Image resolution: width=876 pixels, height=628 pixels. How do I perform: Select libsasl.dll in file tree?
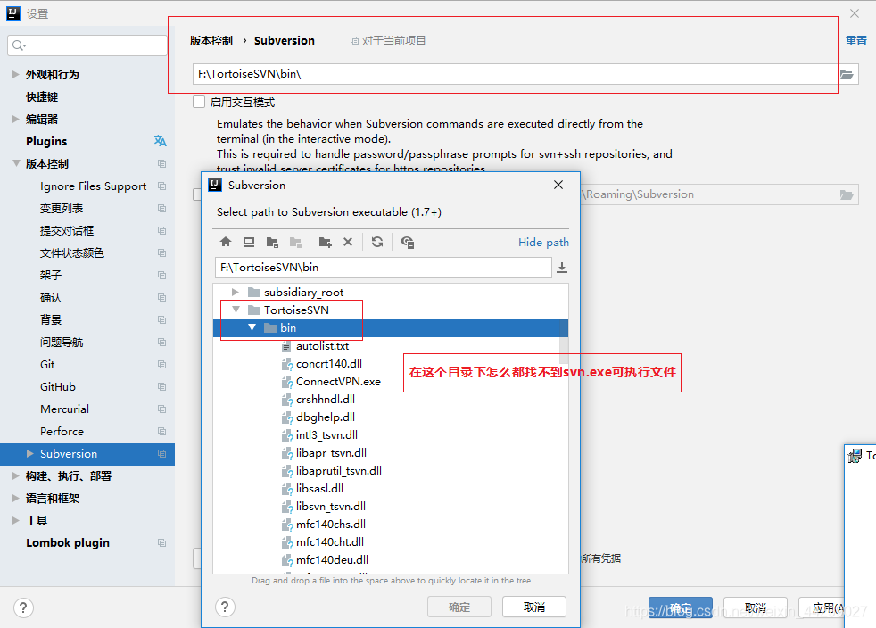pyautogui.click(x=319, y=488)
